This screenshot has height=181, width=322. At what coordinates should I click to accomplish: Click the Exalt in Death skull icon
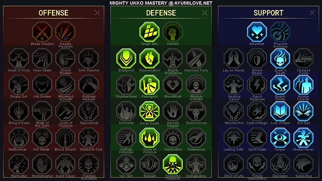(x=280, y=58)
